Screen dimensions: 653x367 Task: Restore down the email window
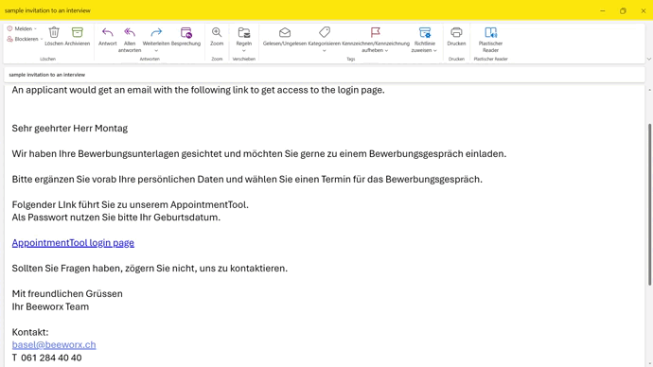point(623,10)
